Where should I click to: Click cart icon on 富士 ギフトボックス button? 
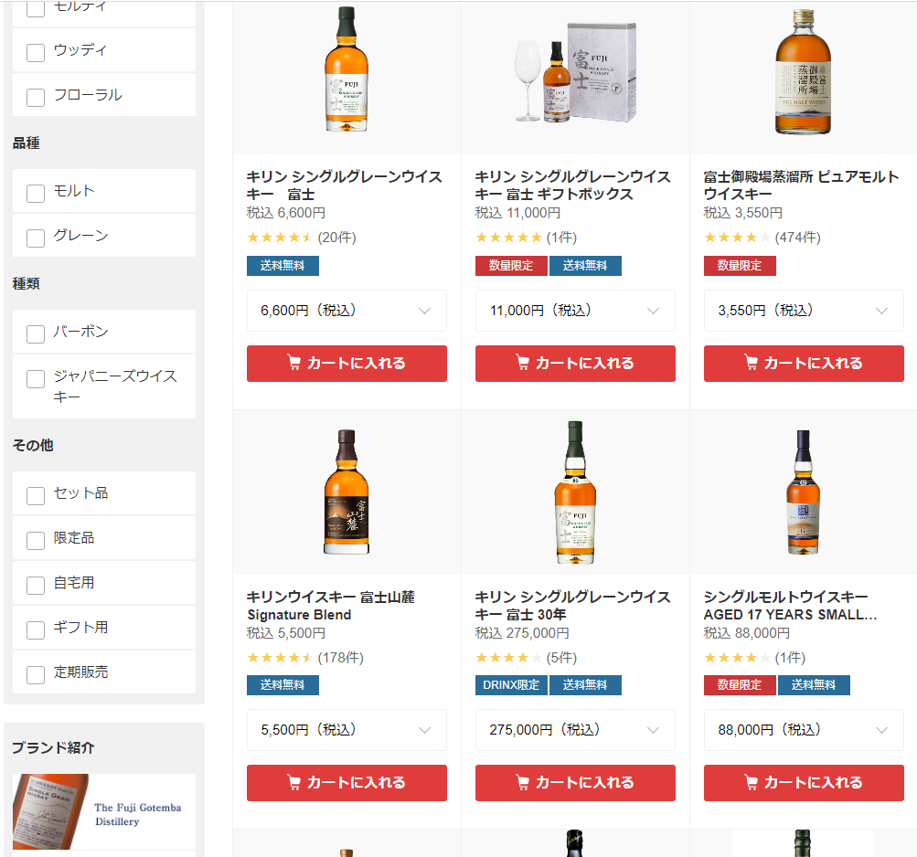point(522,364)
